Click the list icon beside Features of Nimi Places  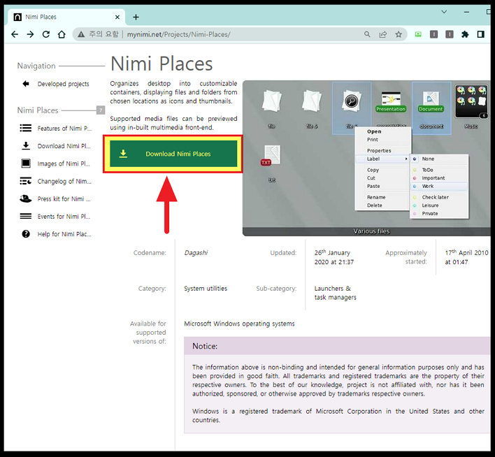coord(26,128)
